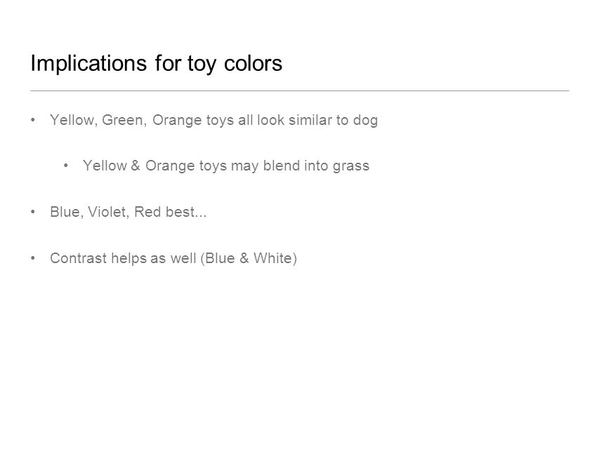
Task: Click the word "Contrast" in the last bullet
Action: pos(79,258)
